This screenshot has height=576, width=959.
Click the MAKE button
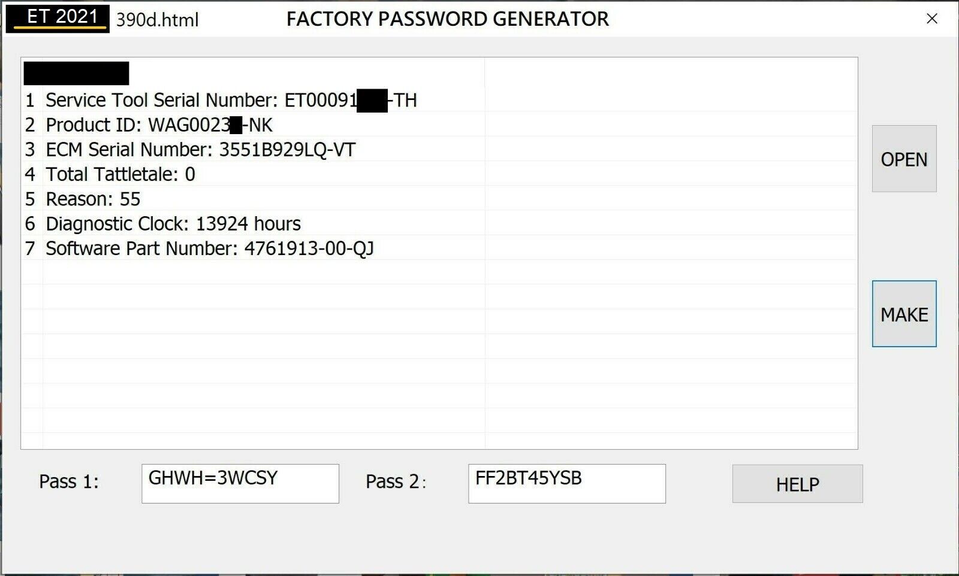tap(904, 314)
